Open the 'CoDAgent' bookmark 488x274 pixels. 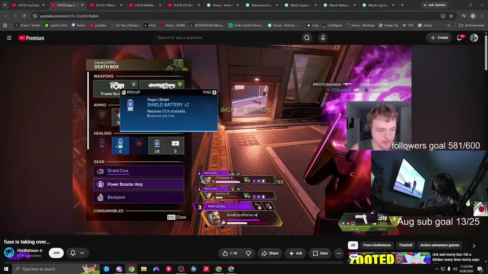332,25
